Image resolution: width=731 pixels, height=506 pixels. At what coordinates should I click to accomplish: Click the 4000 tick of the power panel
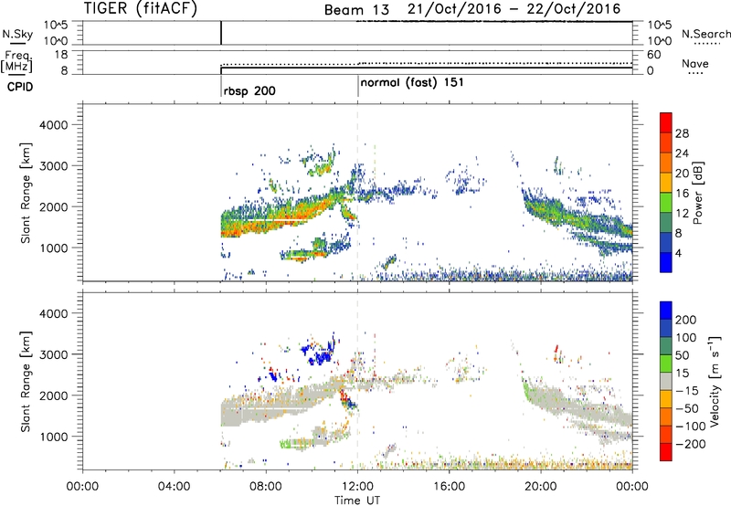54,125
